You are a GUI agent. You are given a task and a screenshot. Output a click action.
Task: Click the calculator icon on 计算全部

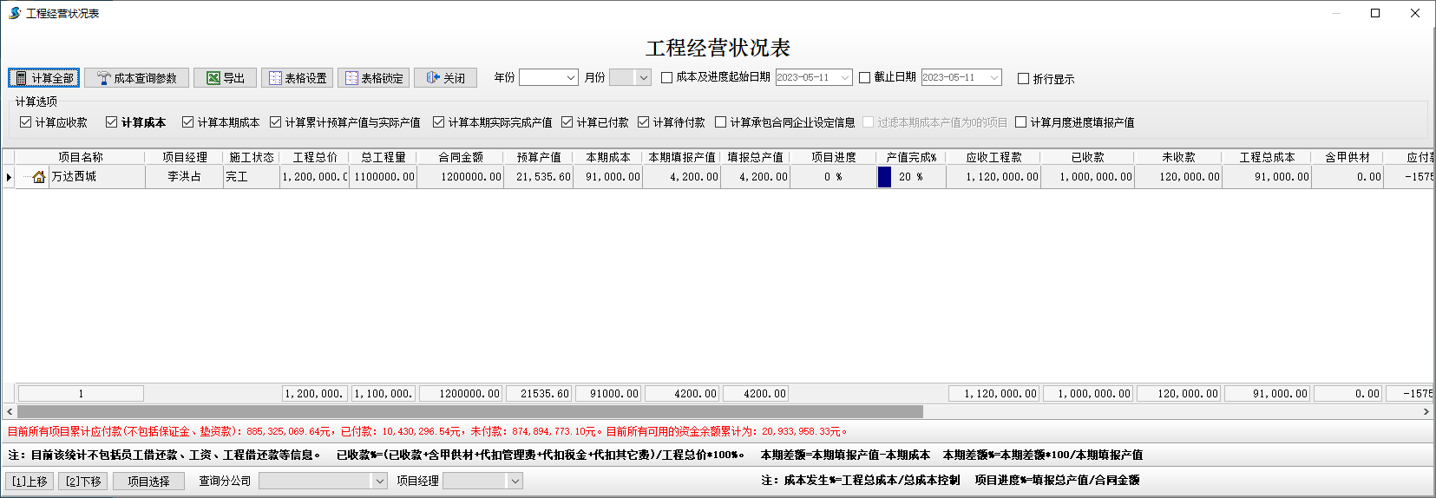22,78
